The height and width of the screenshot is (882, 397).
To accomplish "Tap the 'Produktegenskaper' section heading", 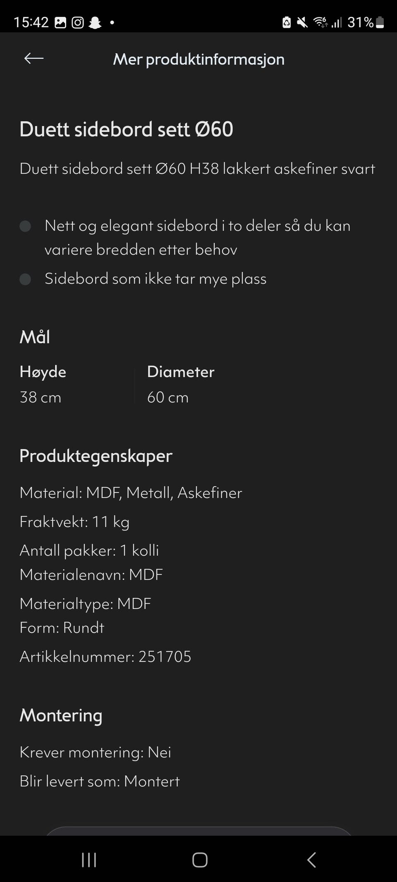I will [x=96, y=456].
